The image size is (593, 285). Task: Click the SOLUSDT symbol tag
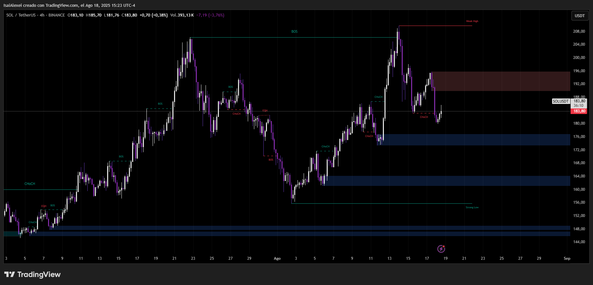point(561,101)
